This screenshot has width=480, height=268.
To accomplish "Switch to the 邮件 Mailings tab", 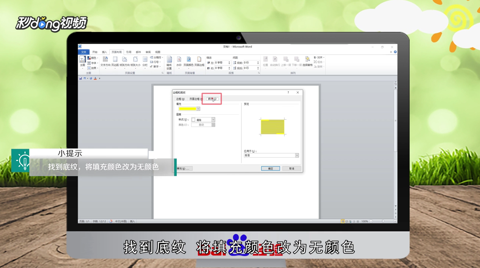I will pos(138,52).
